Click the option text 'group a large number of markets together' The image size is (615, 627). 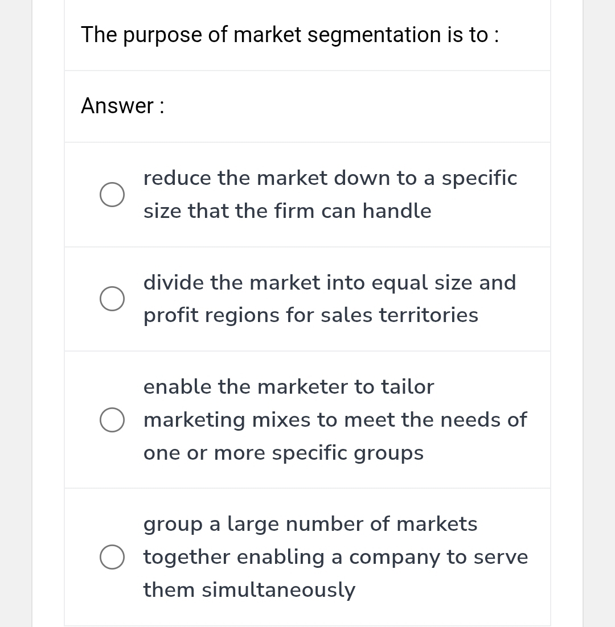(x=335, y=557)
